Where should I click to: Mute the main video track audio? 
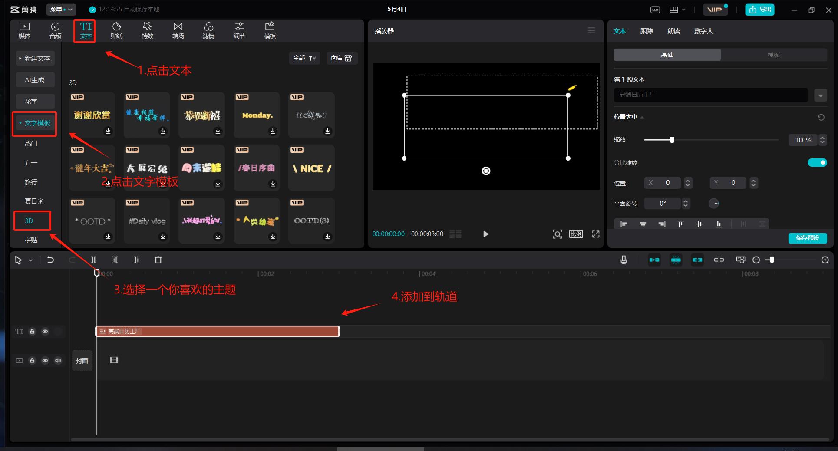coord(58,361)
